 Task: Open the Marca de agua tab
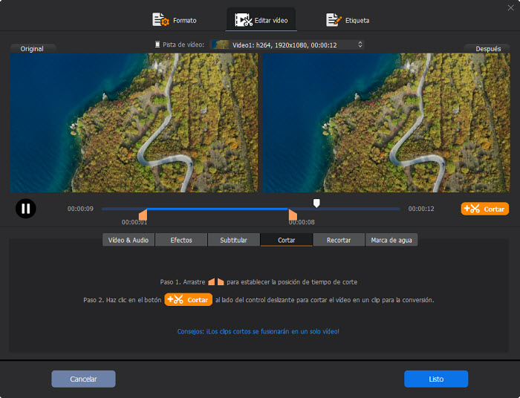[391, 240]
